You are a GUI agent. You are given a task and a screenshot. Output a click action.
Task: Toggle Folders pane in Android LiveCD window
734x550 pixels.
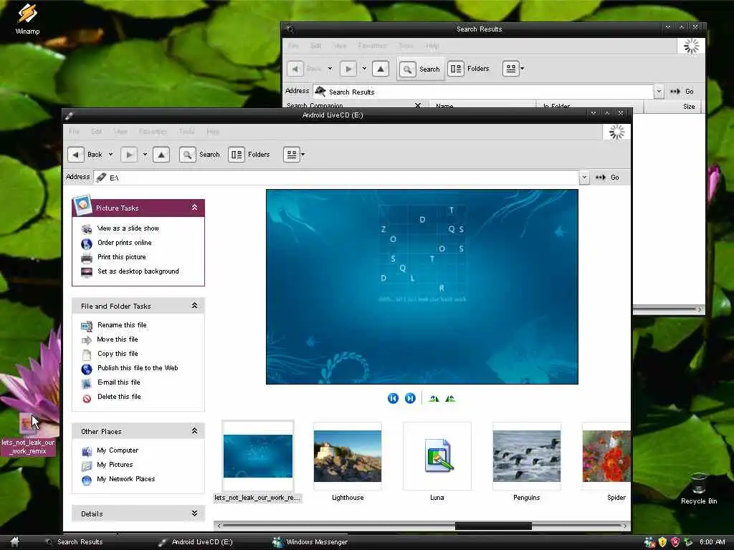pyautogui.click(x=249, y=155)
